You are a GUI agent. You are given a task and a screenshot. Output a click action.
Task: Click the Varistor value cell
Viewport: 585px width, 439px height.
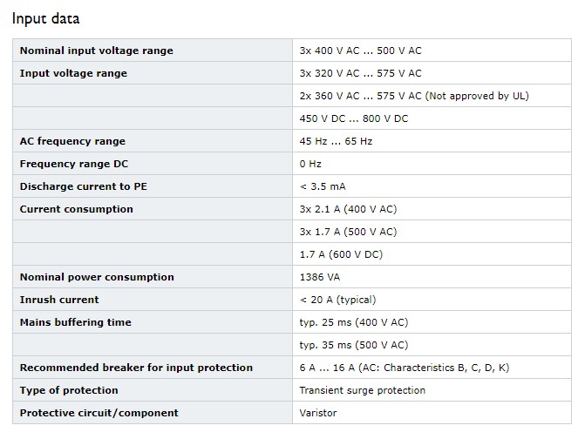[x=432, y=413]
